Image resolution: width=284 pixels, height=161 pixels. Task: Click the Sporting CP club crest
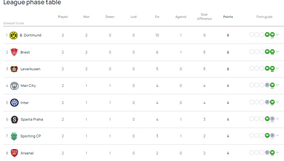pyautogui.click(x=14, y=136)
